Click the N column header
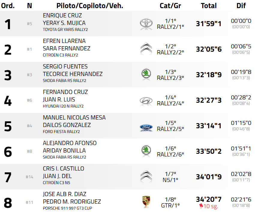Image resolution: width=255 pixels, height=212 pixels. coord(29,5)
